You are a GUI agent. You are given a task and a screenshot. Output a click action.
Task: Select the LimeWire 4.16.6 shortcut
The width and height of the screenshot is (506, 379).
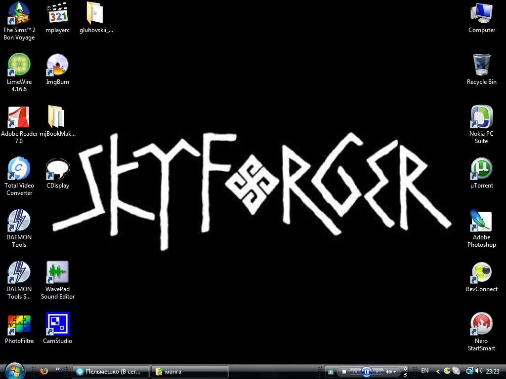tap(19, 73)
